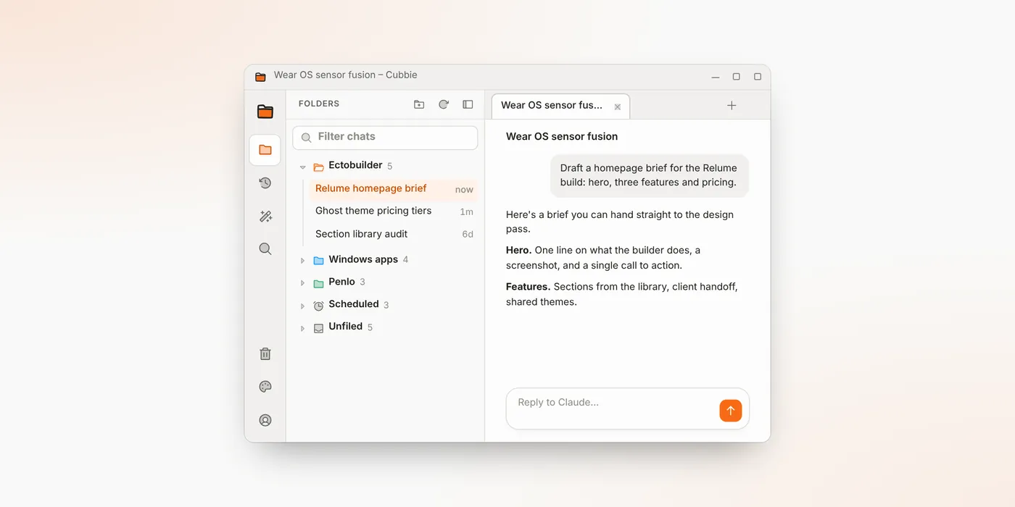Click the title bar app folder icon
Image resolution: width=1015 pixels, height=507 pixels.
pyautogui.click(x=260, y=76)
